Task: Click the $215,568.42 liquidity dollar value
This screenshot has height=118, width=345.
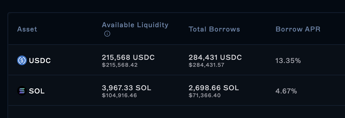Action: click(x=120, y=65)
